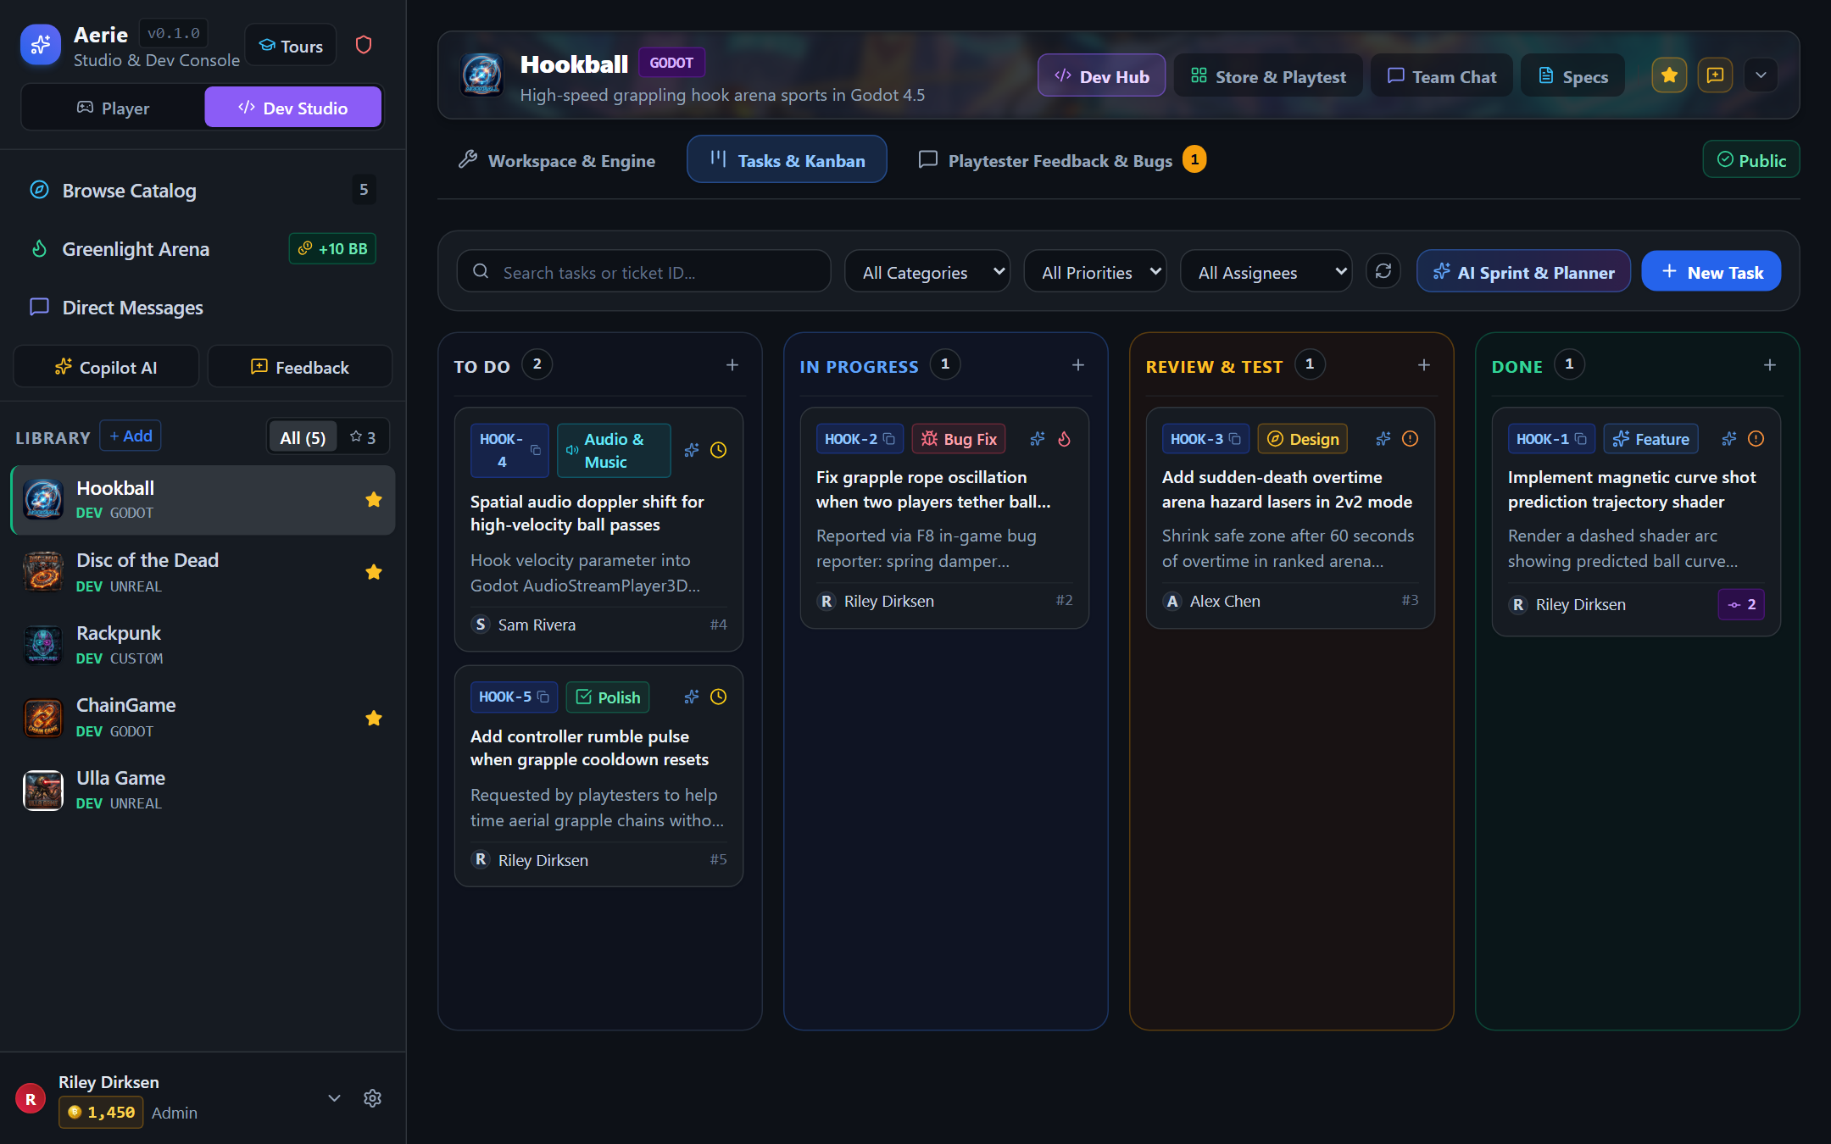Expand Hookball header chevron menu
The height and width of the screenshot is (1144, 1831).
point(1761,75)
